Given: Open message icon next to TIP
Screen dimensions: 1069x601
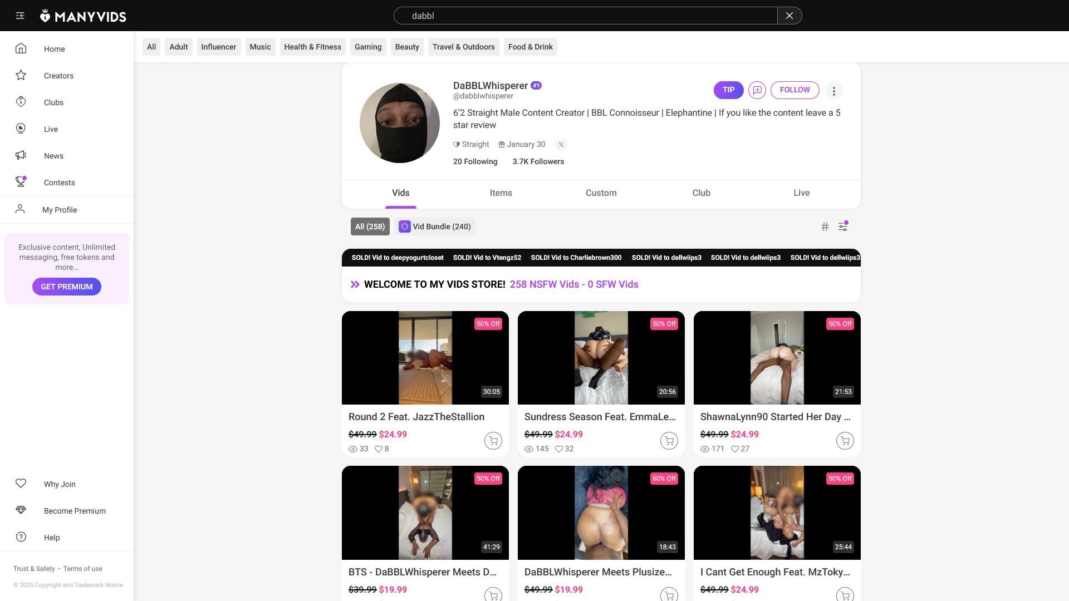Looking at the screenshot, I should pos(757,90).
